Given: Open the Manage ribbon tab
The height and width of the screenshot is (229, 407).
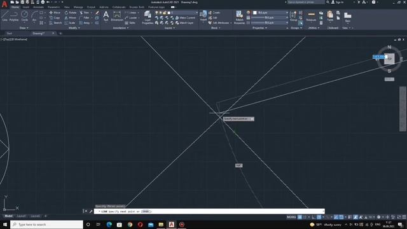Looking at the screenshot, I should (78, 7).
